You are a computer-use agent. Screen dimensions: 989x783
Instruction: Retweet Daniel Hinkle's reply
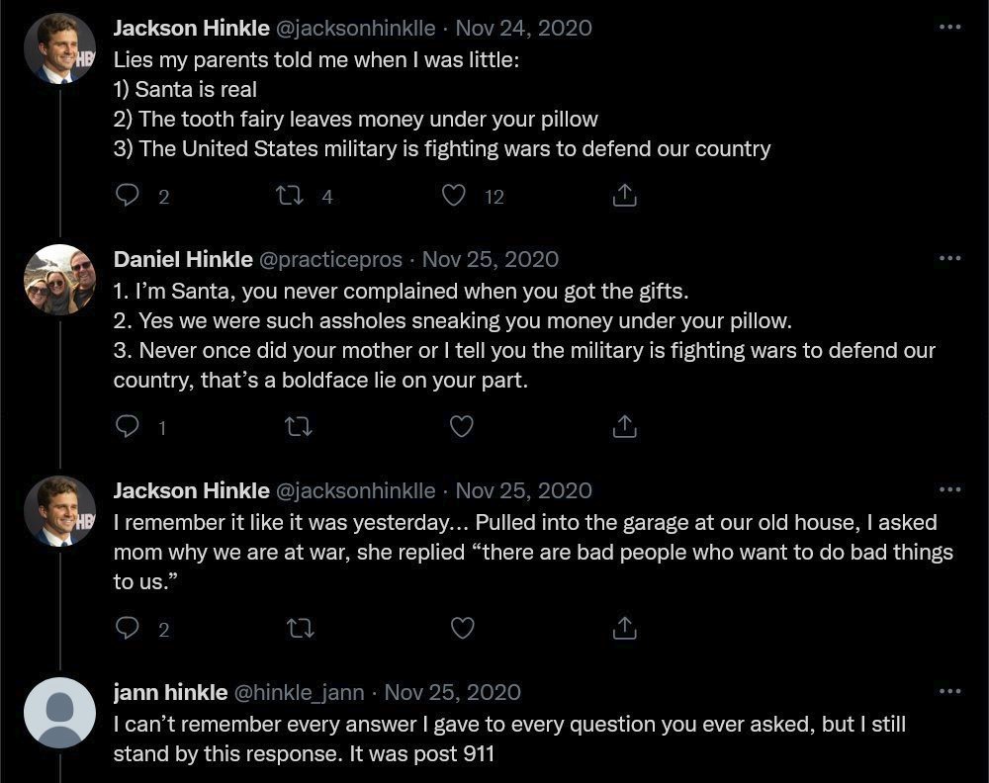click(299, 427)
